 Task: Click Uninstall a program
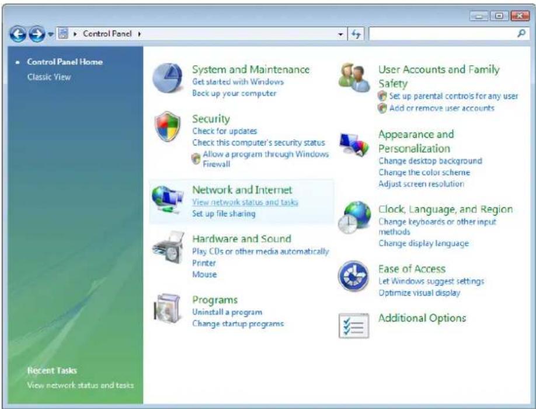(227, 312)
